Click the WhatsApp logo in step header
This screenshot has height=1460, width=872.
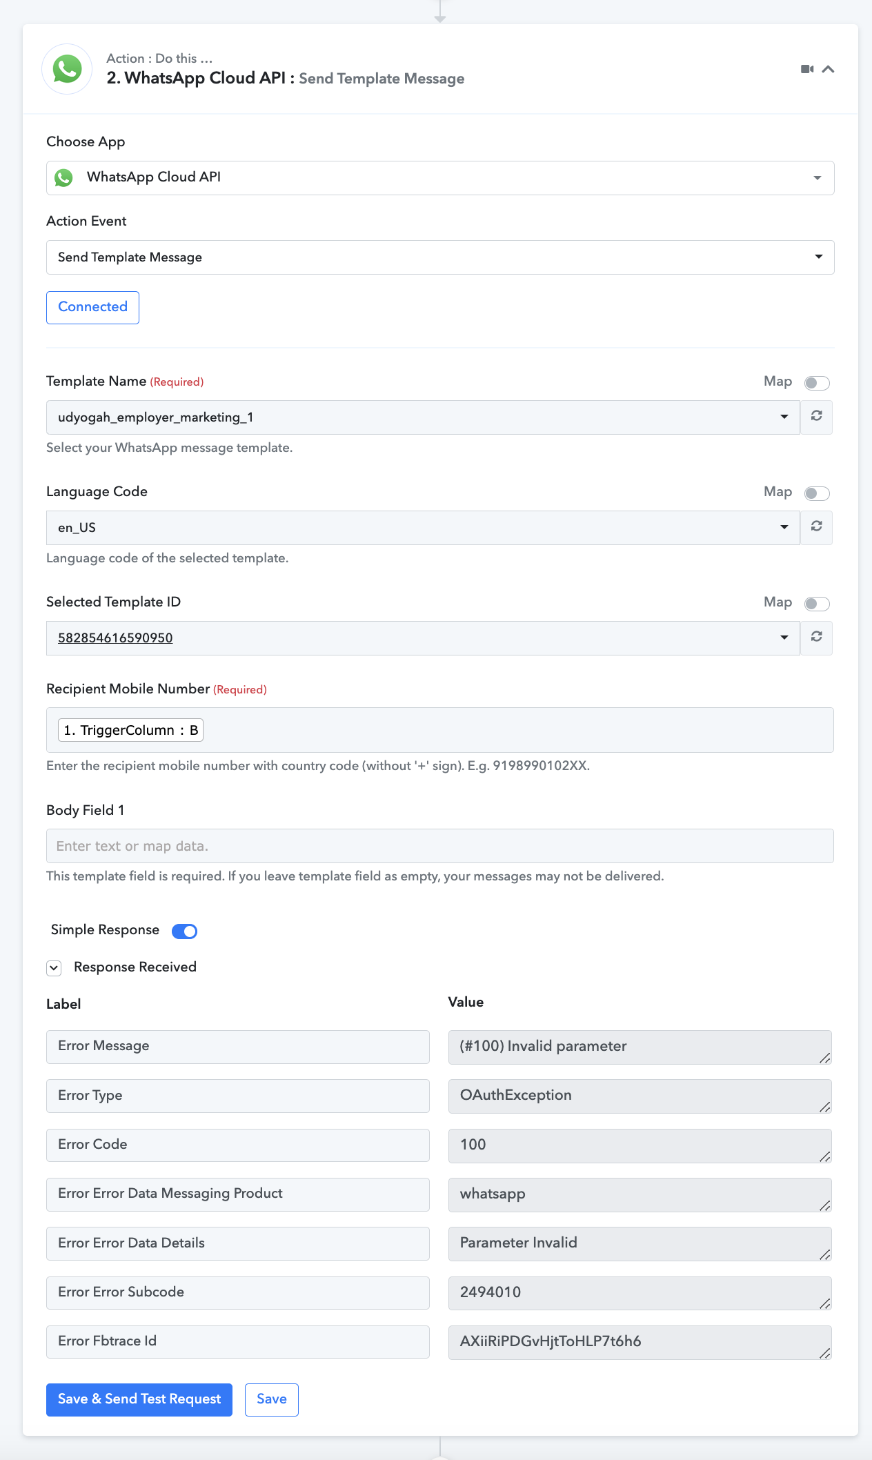(68, 69)
